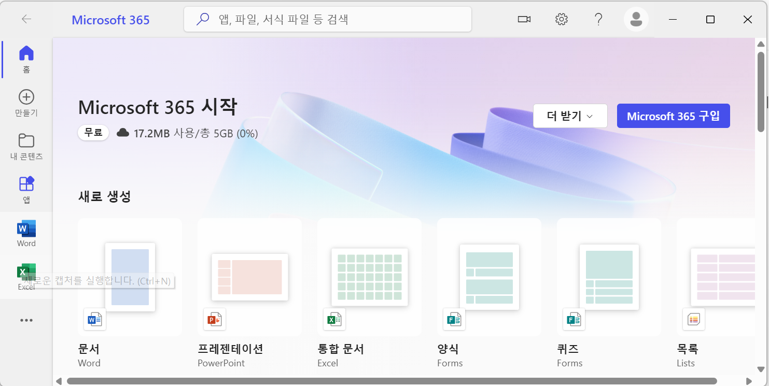Click the Microsoft 365 구입 button

tap(673, 116)
